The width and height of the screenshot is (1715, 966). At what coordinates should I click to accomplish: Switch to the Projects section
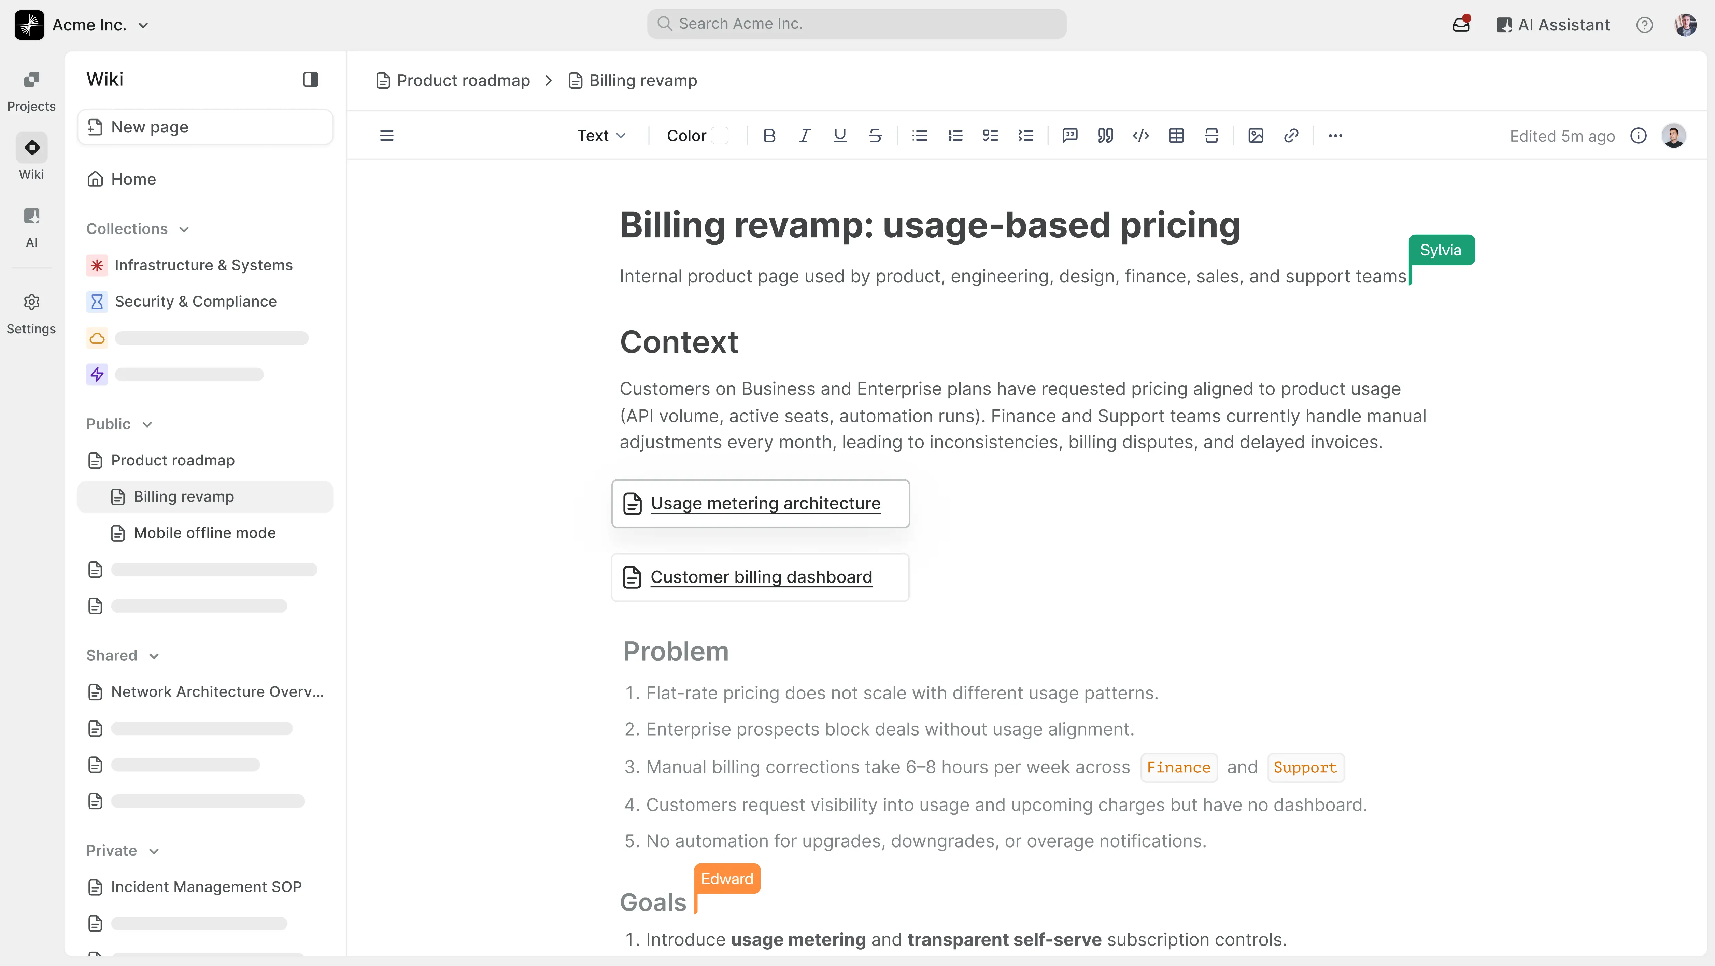(x=31, y=90)
